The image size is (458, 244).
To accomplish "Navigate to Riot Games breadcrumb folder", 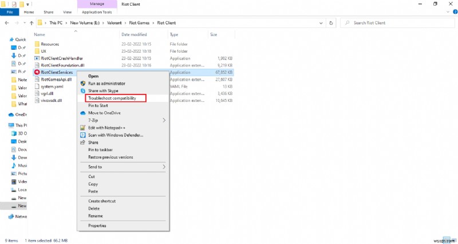I will tap(139, 23).
